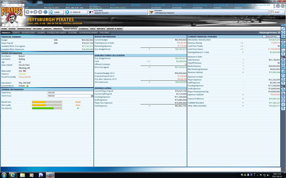This screenshot has height=178, width=286.
Task: Switch to the Possible Free Agents subtab
Action: pyautogui.click(x=57, y=33)
